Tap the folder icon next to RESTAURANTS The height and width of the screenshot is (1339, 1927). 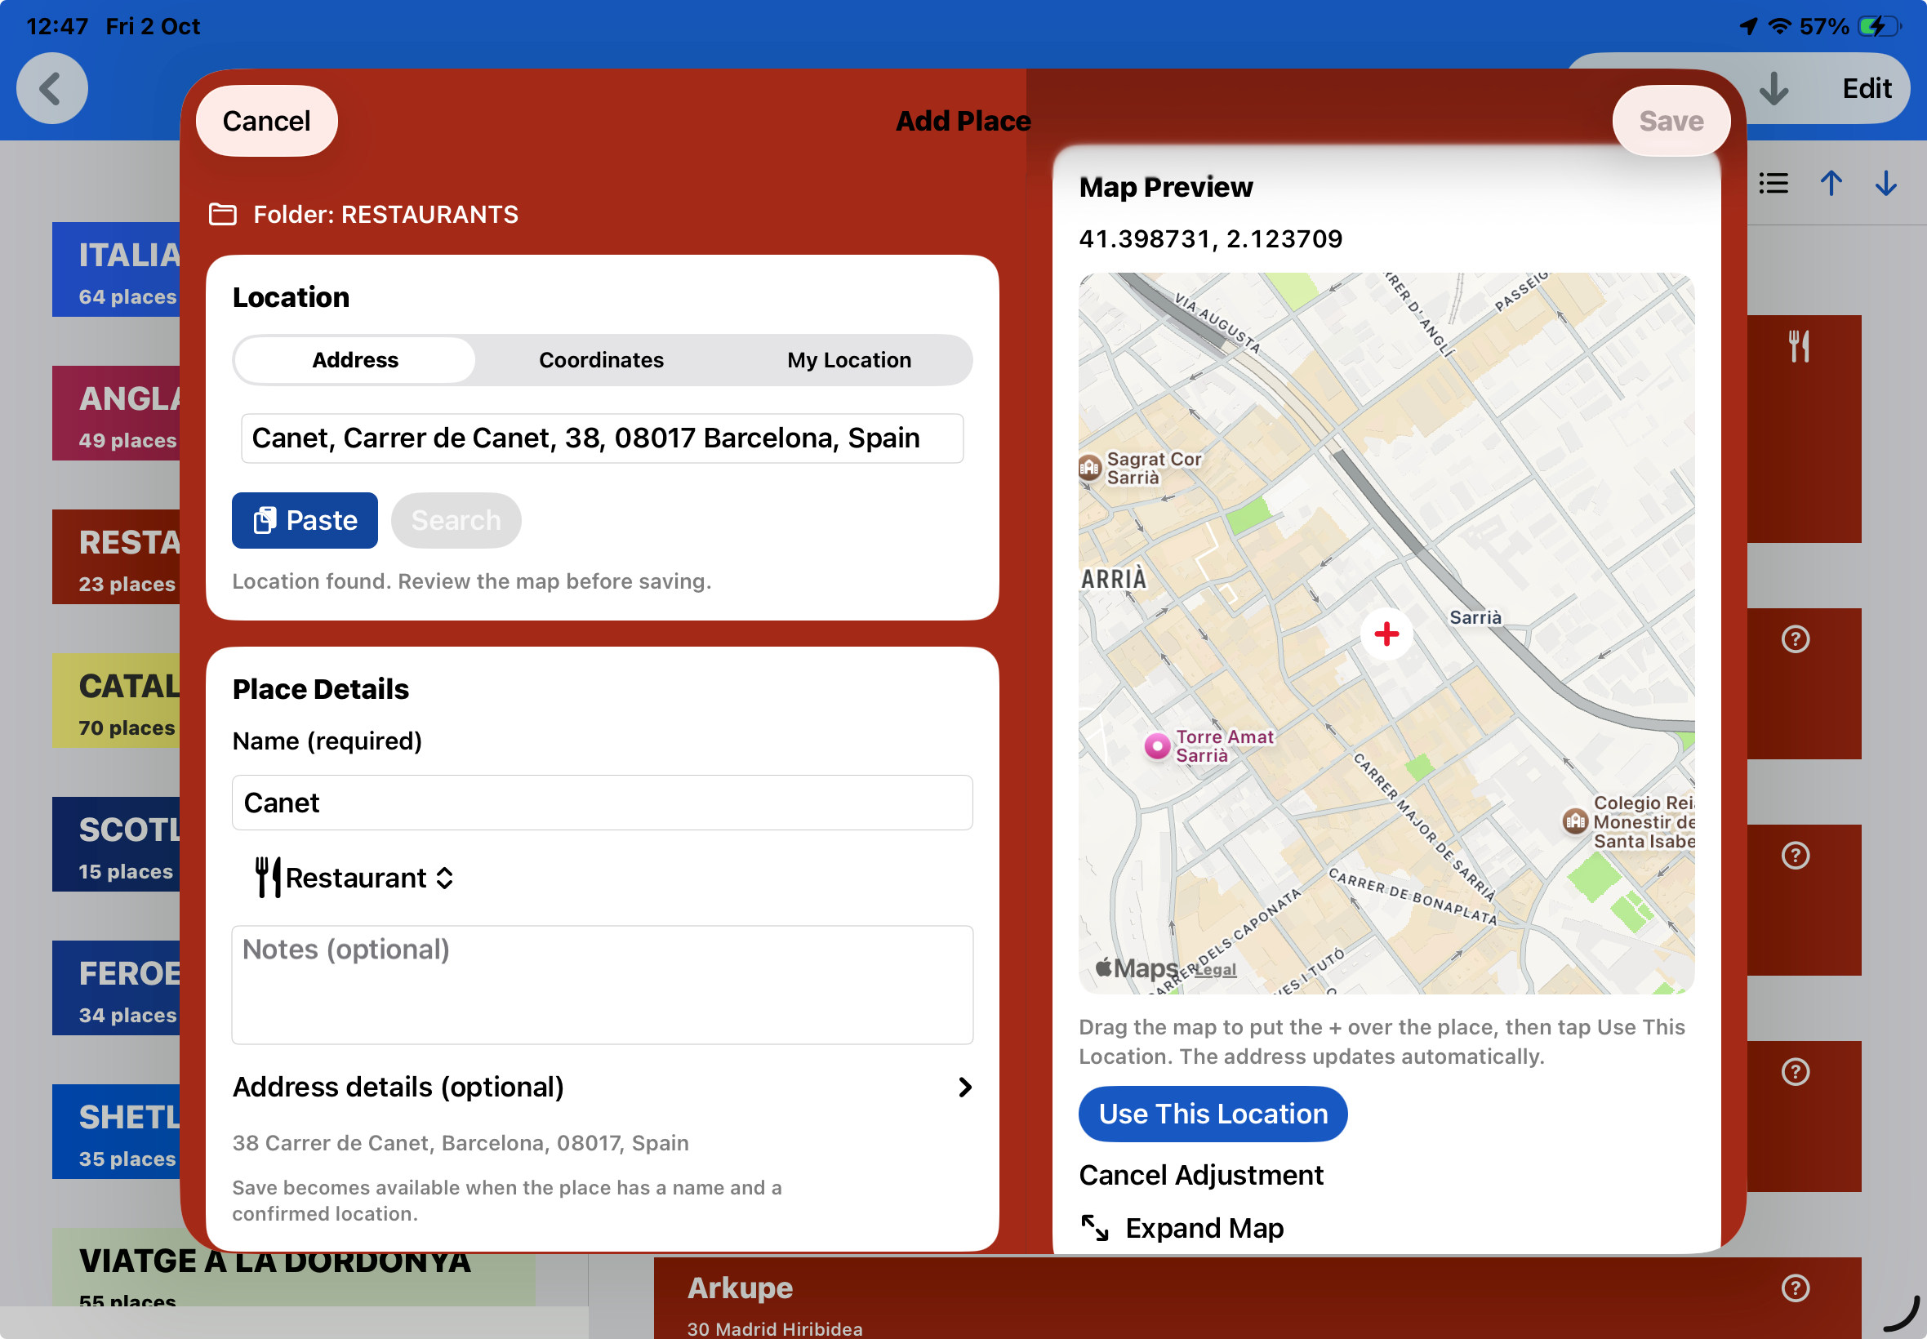click(x=222, y=215)
